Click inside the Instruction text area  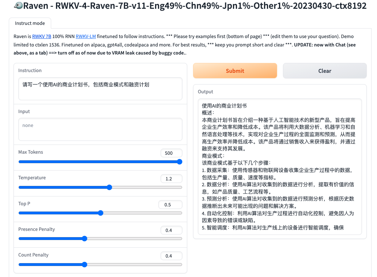100,88
